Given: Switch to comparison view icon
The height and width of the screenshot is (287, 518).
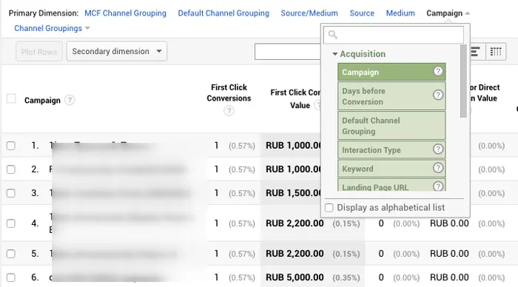Looking at the screenshot, I should pos(476,52).
